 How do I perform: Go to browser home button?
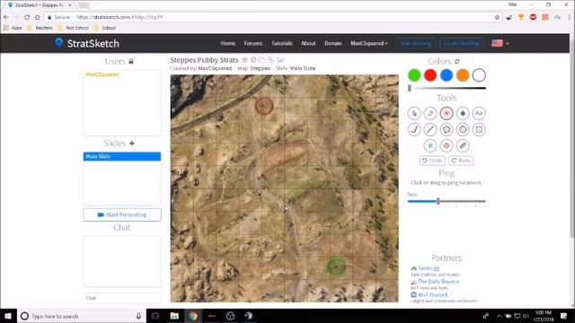tap(38, 17)
